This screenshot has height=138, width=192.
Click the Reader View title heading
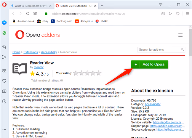(42, 63)
